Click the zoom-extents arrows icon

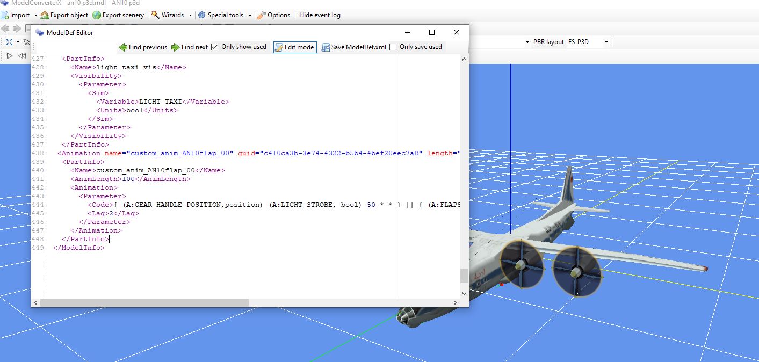(9, 42)
